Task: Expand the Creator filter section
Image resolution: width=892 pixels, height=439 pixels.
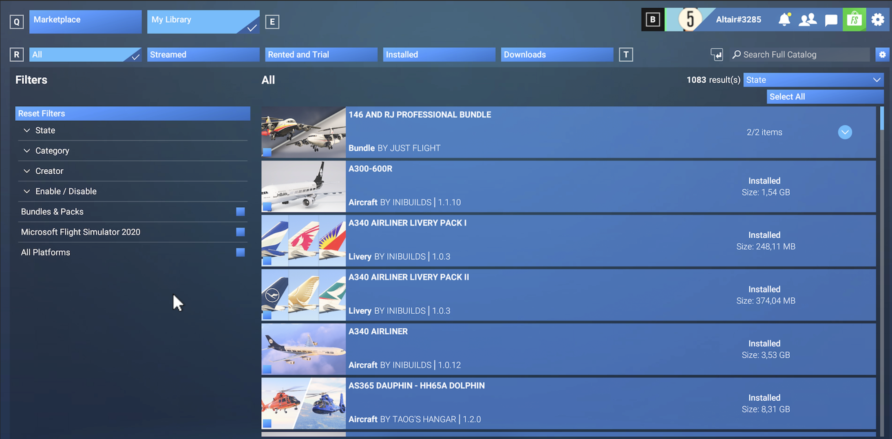Action: click(x=132, y=171)
